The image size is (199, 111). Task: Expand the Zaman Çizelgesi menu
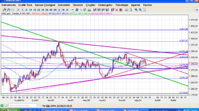click(45, 5)
